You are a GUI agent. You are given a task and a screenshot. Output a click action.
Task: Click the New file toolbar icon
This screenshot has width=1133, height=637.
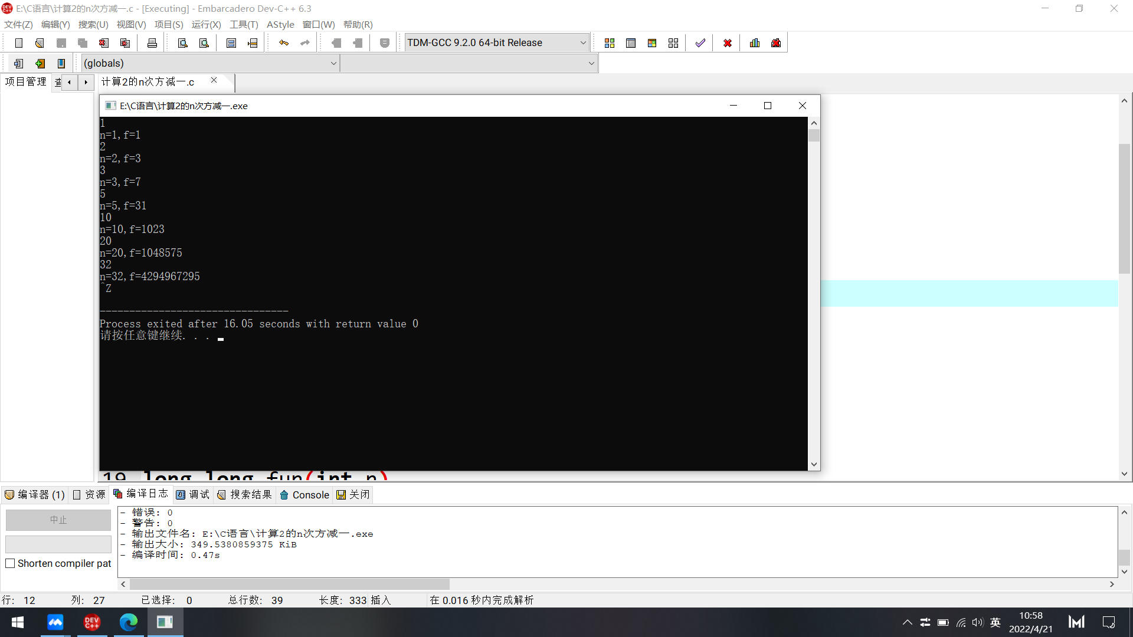pos(18,43)
